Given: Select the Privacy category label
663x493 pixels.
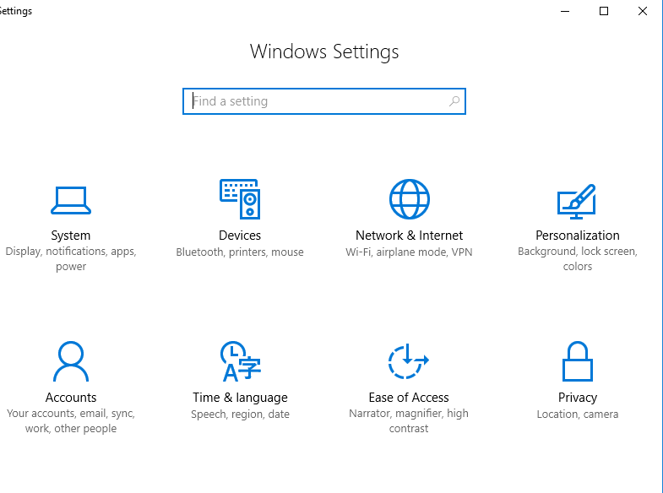Looking at the screenshot, I should click(x=577, y=398).
